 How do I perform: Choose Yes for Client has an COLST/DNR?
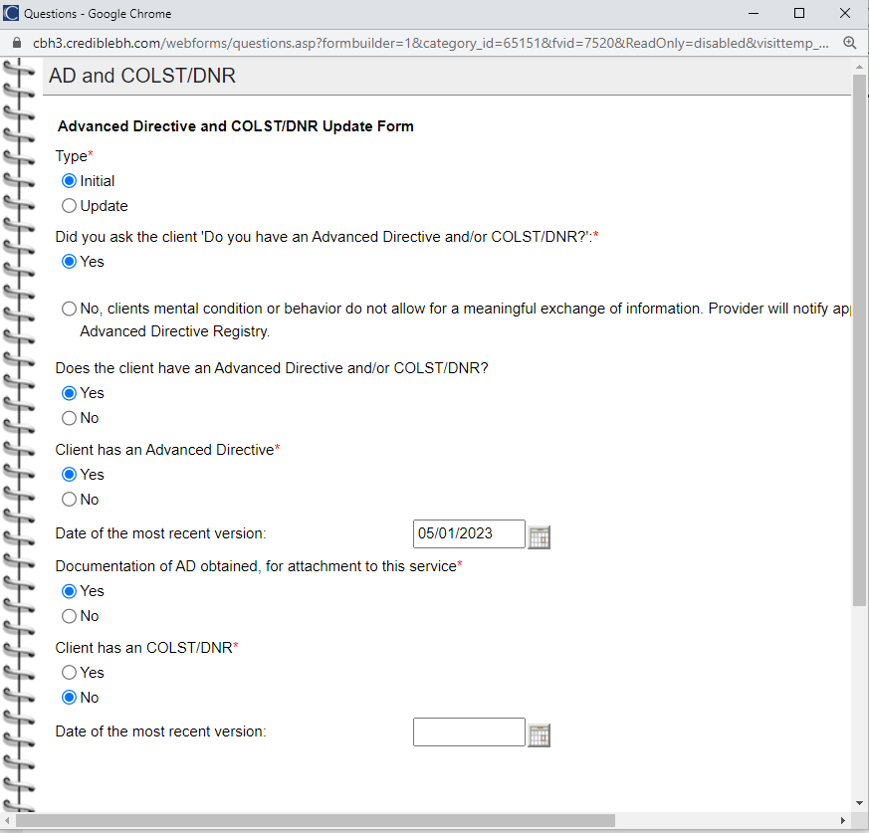[x=69, y=673]
